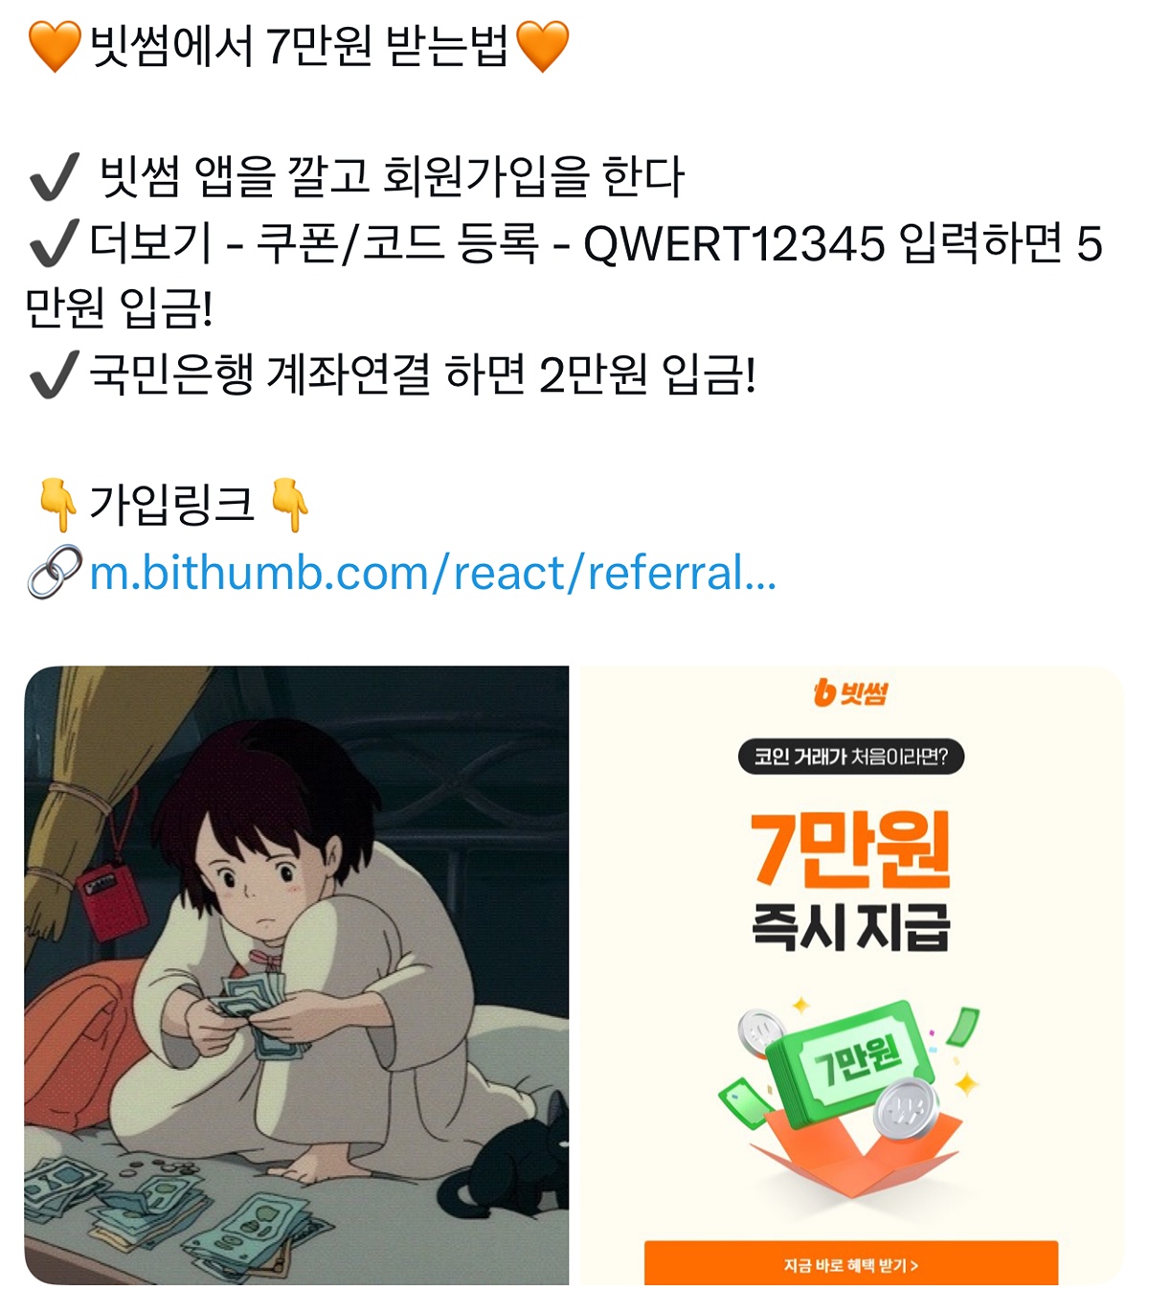The image size is (1149, 1313).
Task: Click the pointing-down emoji after '가입링크'
Action: (x=288, y=505)
